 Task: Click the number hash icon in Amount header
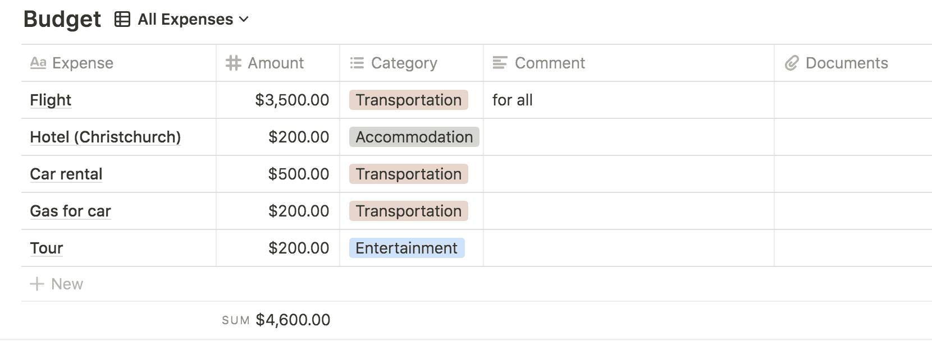coord(233,63)
